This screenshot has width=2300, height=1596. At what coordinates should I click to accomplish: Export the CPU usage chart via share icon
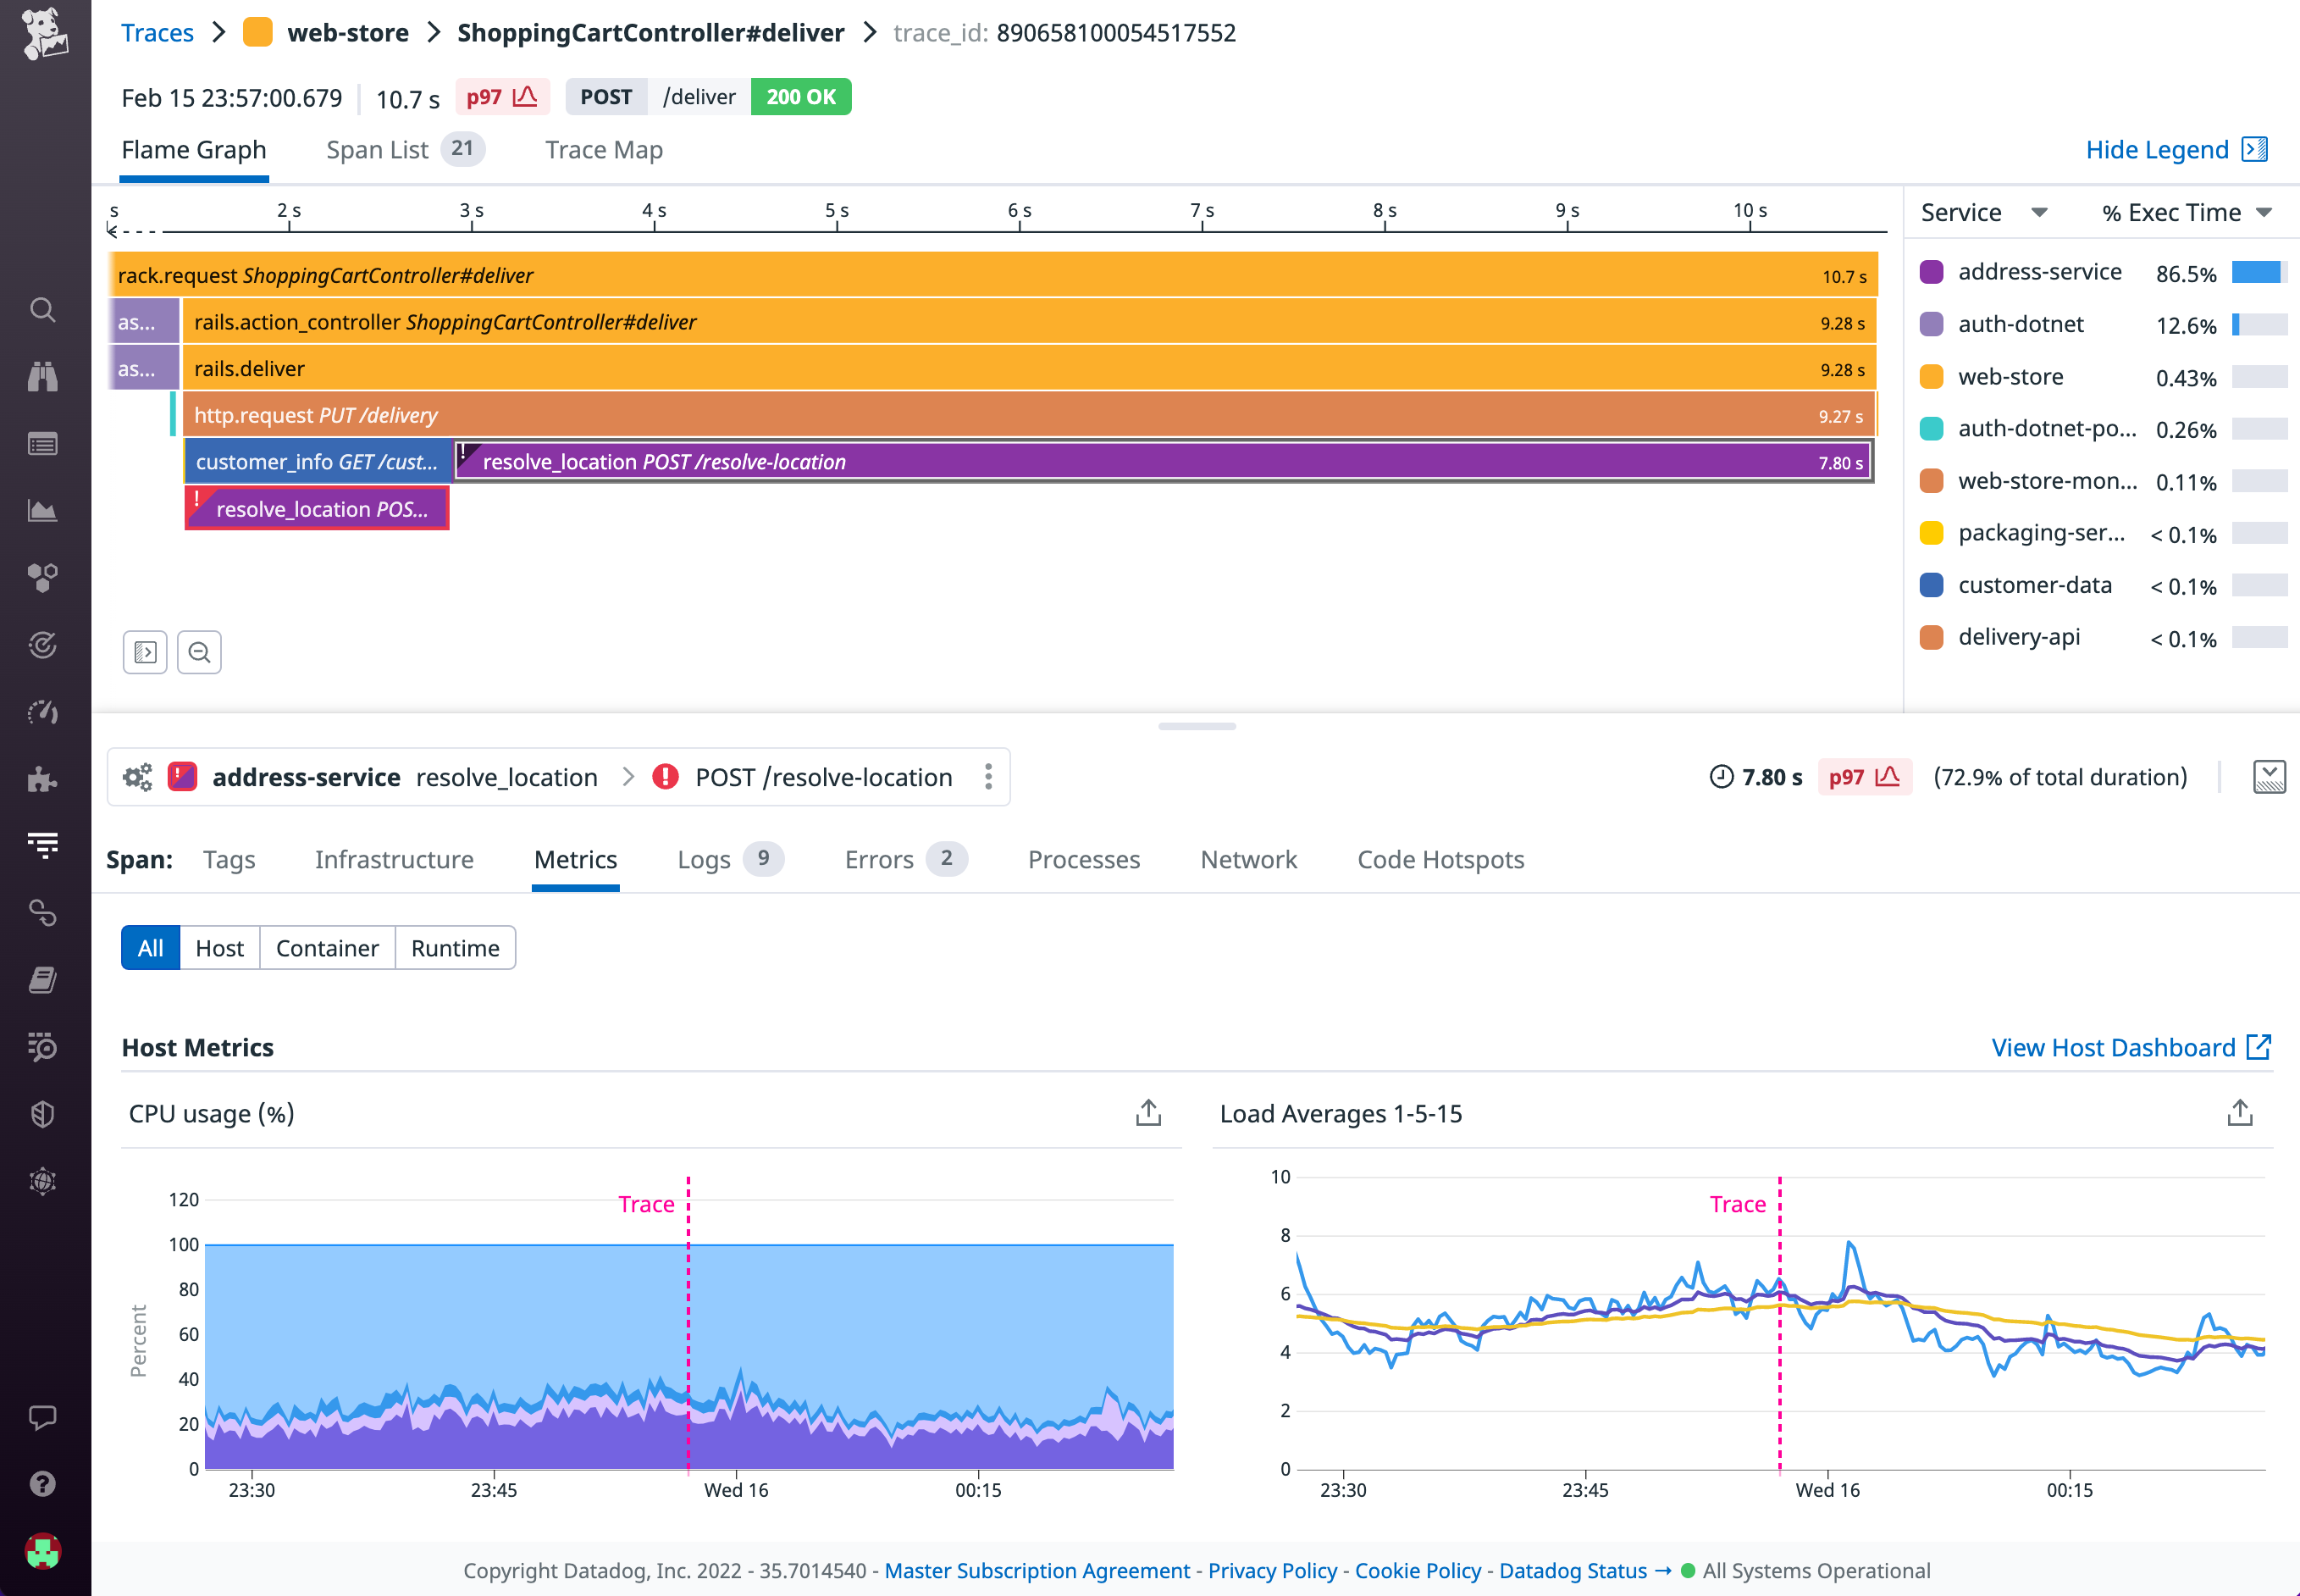1147,1112
